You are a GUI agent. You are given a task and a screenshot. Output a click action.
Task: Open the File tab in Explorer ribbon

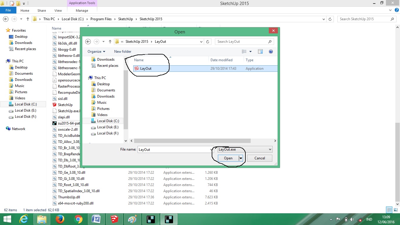tap(8, 10)
